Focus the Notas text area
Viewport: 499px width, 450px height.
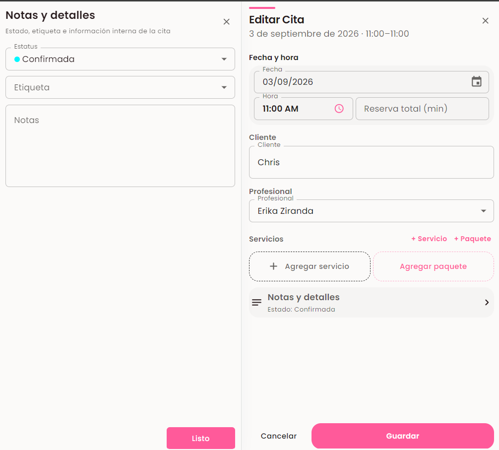pyautogui.click(x=121, y=146)
